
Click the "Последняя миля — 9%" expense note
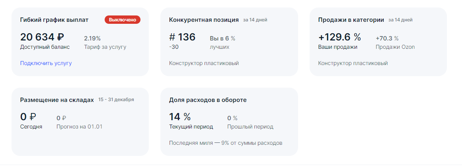click(226, 143)
